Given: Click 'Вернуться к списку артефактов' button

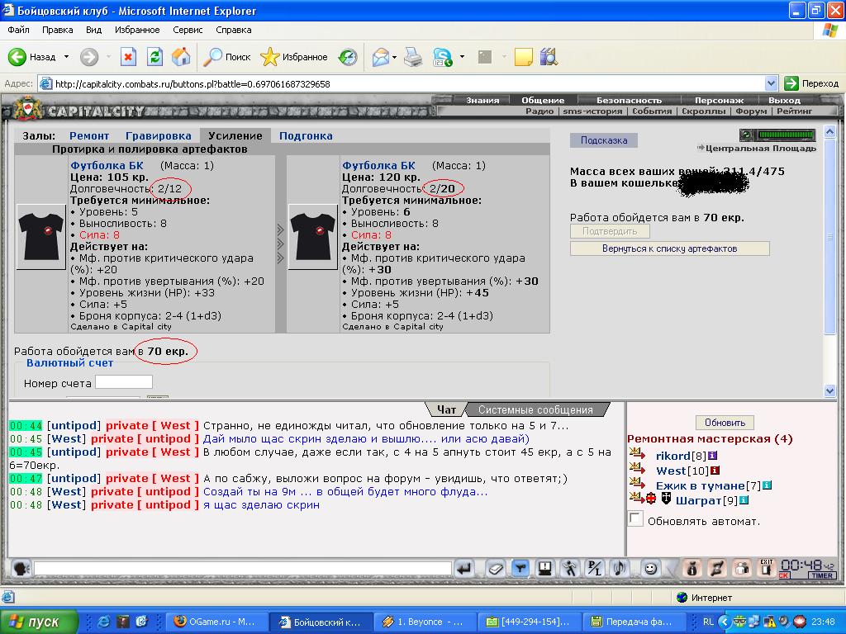Looking at the screenshot, I should (x=669, y=248).
